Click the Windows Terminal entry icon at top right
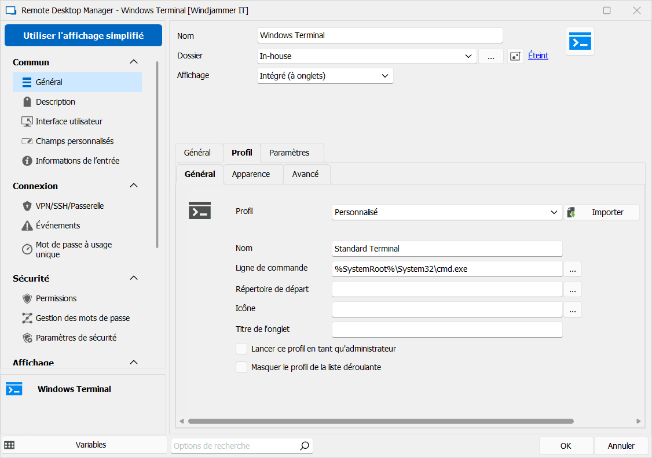 pyautogui.click(x=580, y=41)
